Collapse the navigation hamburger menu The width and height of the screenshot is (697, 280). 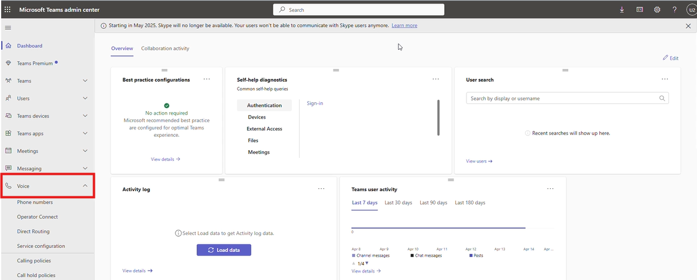point(8,27)
